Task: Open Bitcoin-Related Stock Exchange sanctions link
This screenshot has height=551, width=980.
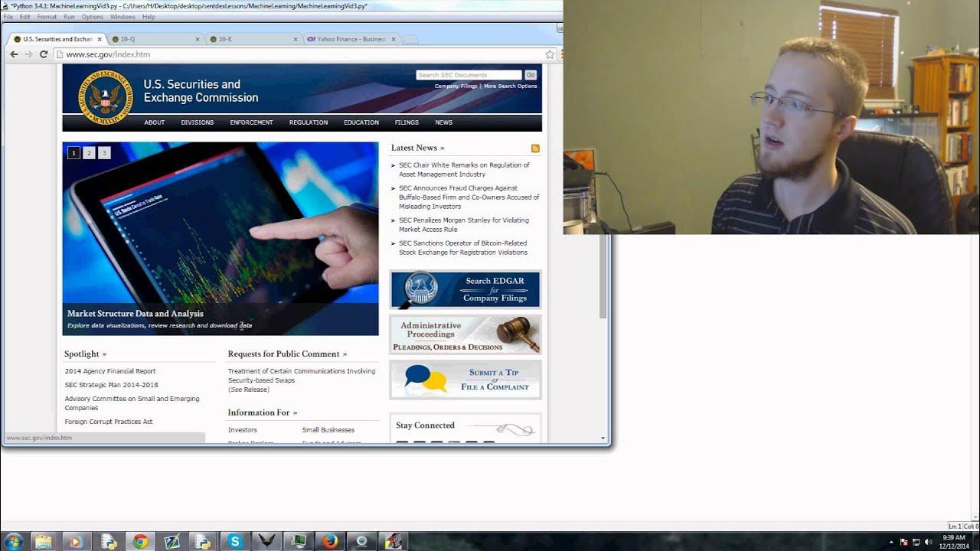Action: (x=463, y=248)
